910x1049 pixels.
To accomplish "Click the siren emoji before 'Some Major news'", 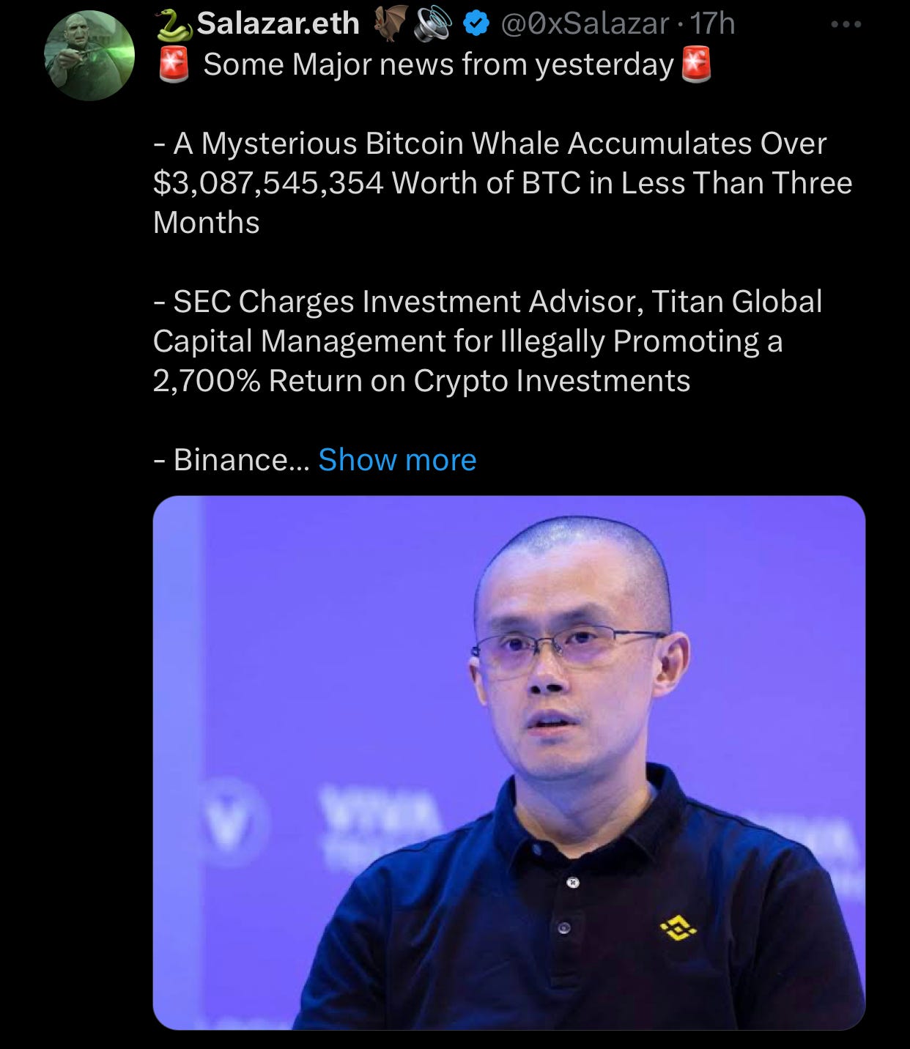I will click(x=174, y=64).
